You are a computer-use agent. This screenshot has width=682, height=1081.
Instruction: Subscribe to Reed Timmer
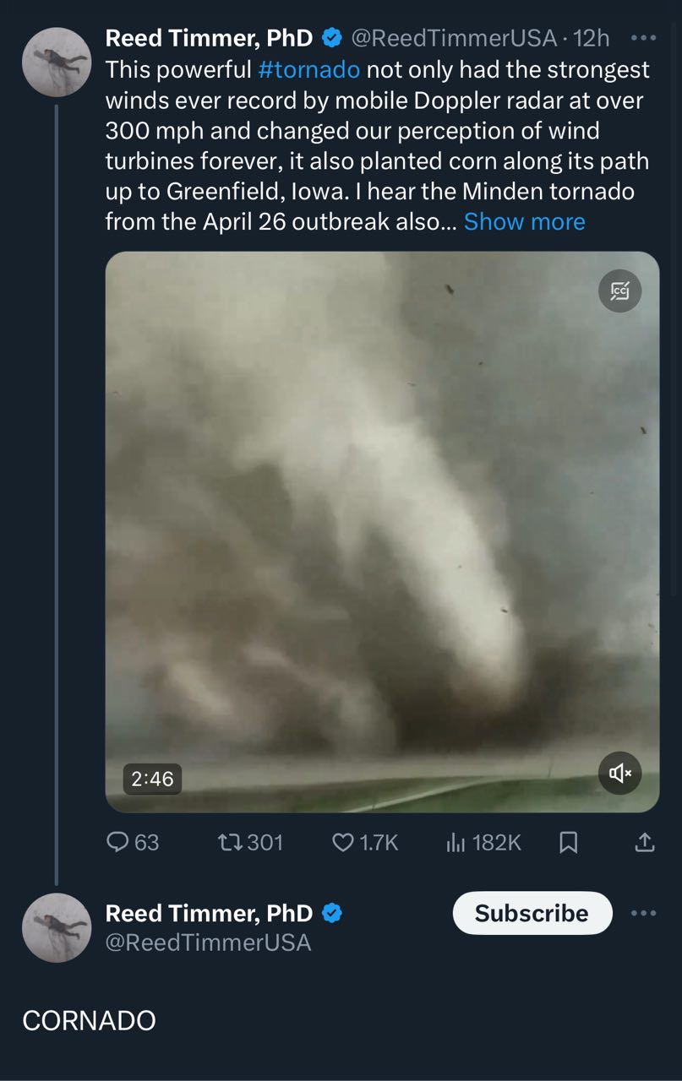[532, 913]
